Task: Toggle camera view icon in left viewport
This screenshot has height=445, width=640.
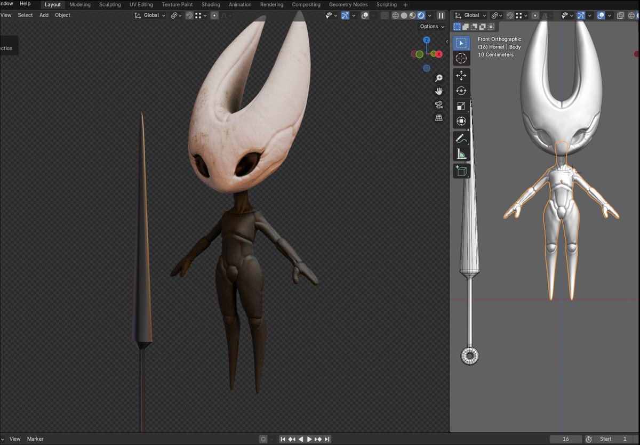Action: pyautogui.click(x=439, y=104)
